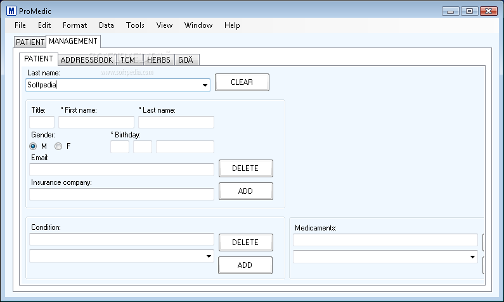Screen dimensions: 504x302
Task: Open the Window menu
Action: pyautogui.click(x=198, y=25)
